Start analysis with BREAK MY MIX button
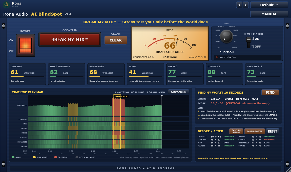This screenshot has height=172, width=291. point(70,39)
